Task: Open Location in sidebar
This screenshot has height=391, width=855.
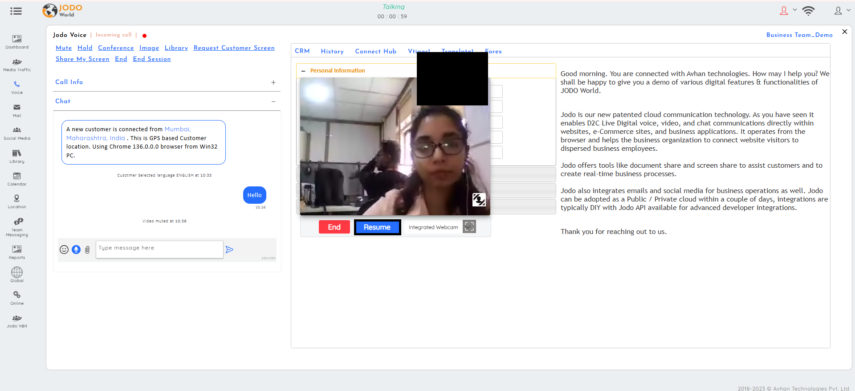Action: pyautogui.click(x=17, y=202)
